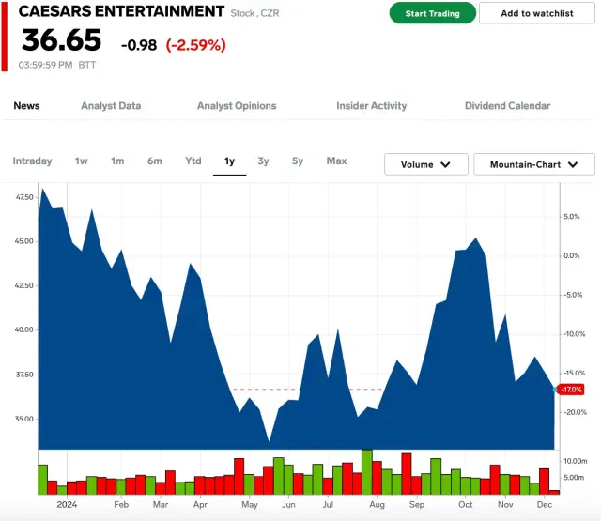Open the Mountain-Chart type dropdown

click(x=533, y=164)
